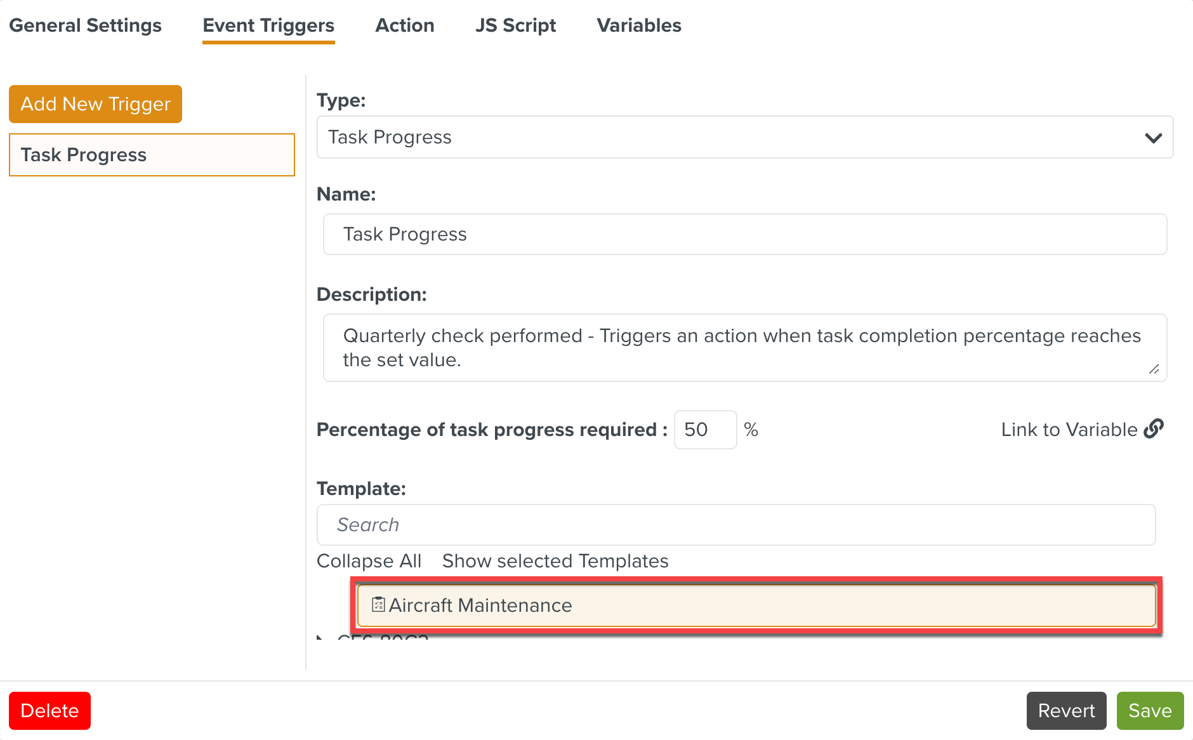
Task: Switch to the JS Script tab
Action: (x=516, y=25)
